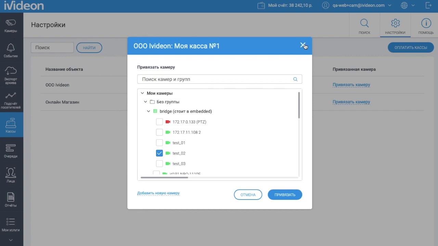Click the ОТМЕНА button
Image resolution: width=438 pixels, height=246 pixels.
[x=248, y=195]
